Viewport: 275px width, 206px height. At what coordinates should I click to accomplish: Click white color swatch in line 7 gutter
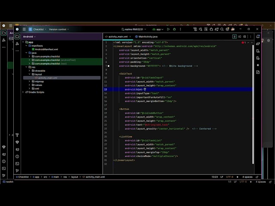click(109, 66)
